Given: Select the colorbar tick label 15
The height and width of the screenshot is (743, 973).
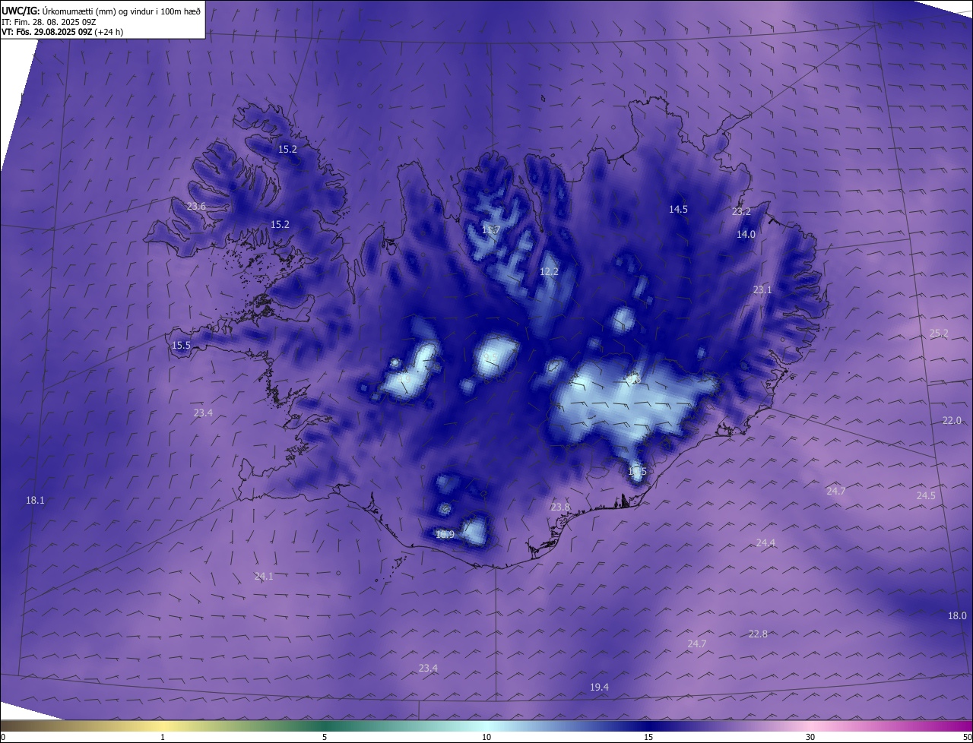Looking at the screenshot, I should pyautogui.click(x=648, y=738).
